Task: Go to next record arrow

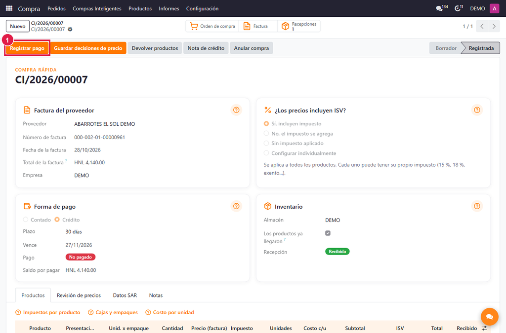Action: coord(494,27)
